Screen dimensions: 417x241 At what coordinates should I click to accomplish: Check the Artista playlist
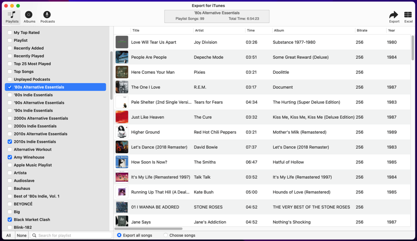point(10,173)
